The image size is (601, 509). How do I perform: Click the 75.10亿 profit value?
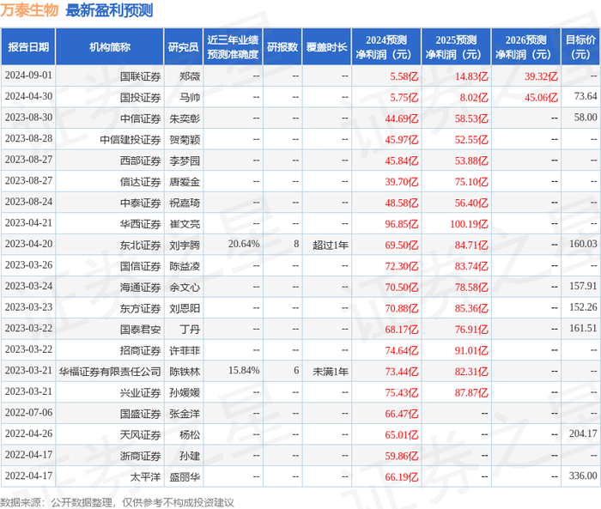coord(471,182)
